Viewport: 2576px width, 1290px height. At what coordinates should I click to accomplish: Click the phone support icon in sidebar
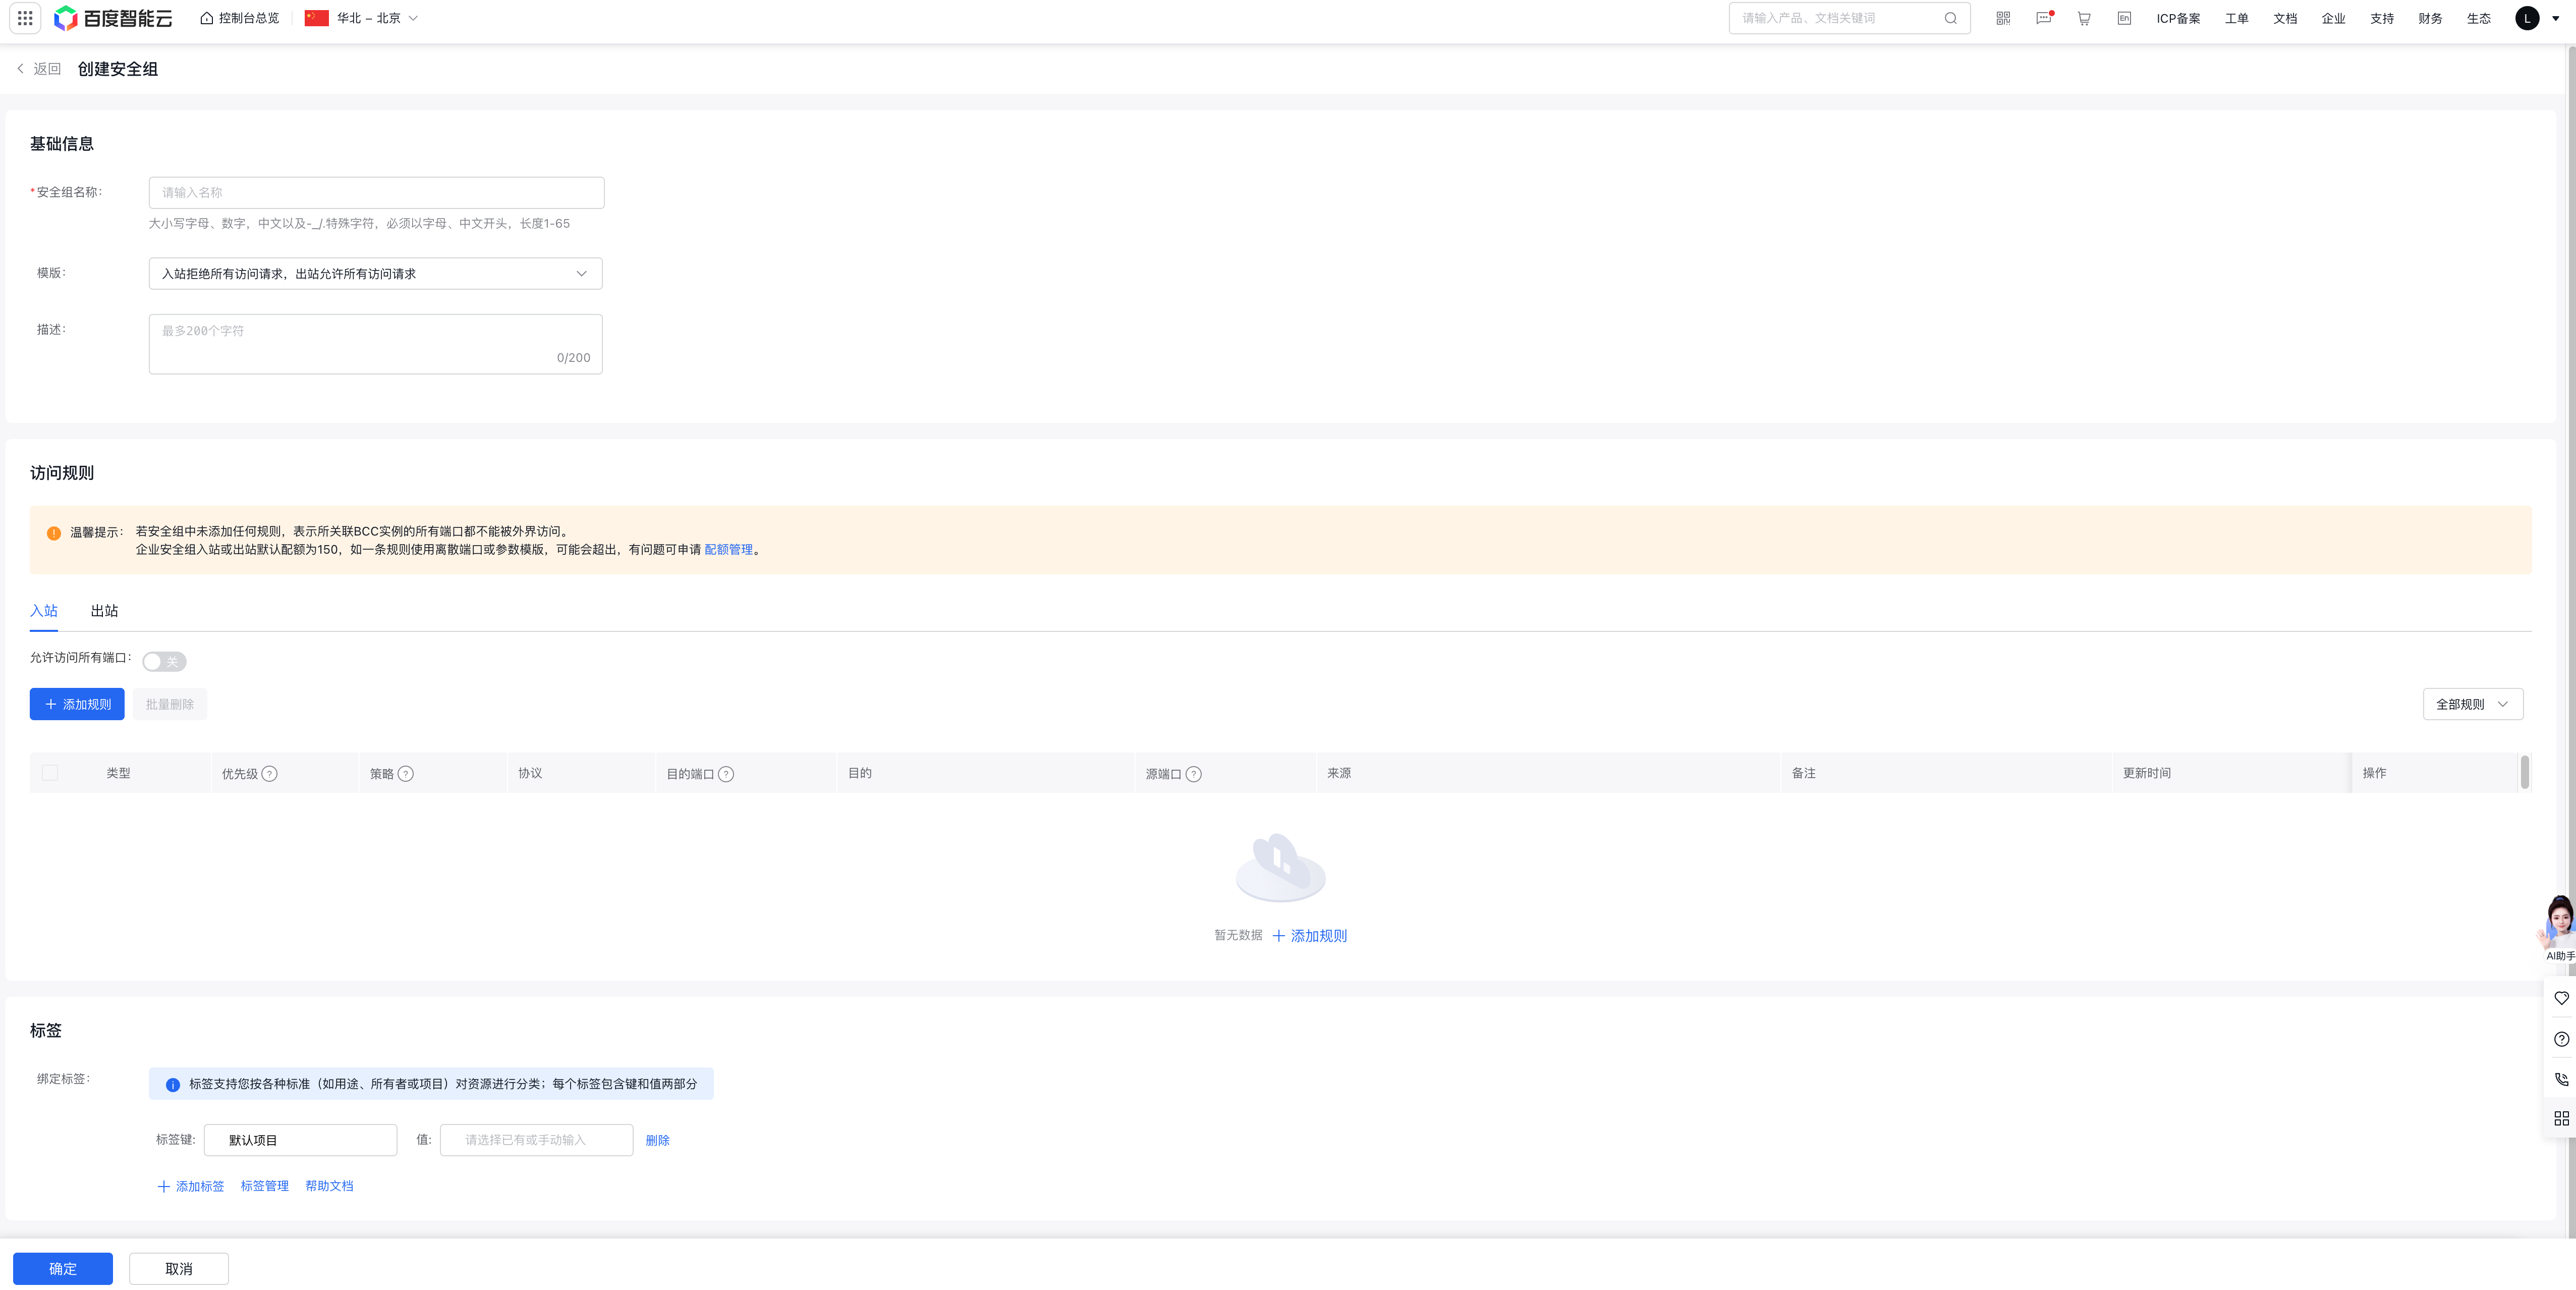point(2561,1079)
